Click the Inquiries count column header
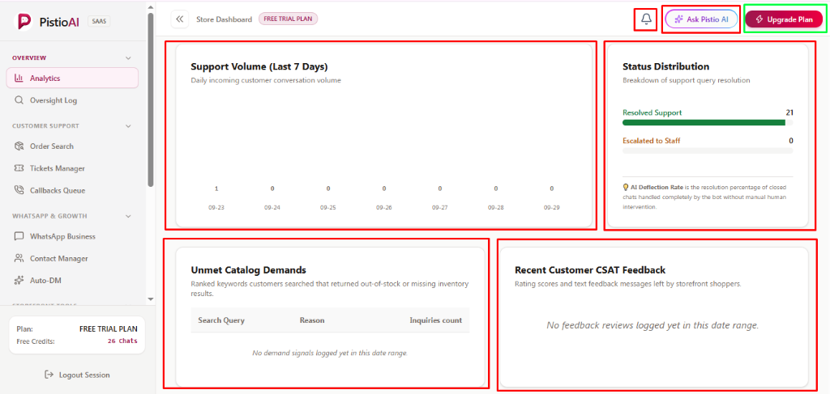The image size is (830, 394). 435,320
